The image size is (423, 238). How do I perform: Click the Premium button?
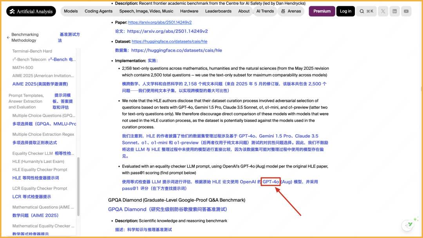322,11
